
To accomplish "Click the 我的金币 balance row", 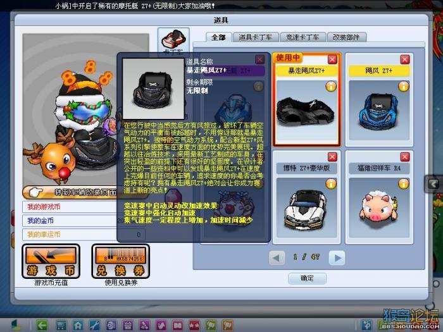I will tap(84, 221).
